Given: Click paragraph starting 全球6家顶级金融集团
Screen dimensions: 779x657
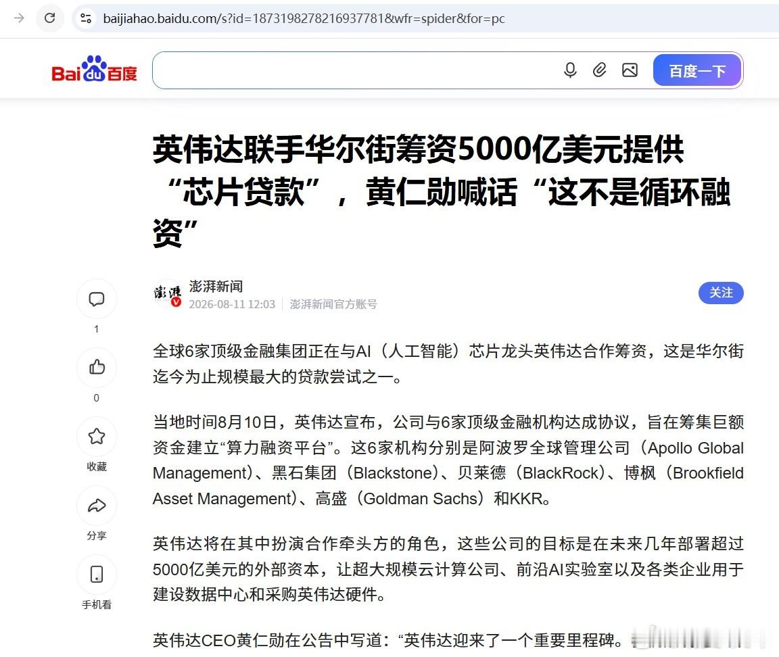Looking at the screenshot, I should [x=448, y=364].
